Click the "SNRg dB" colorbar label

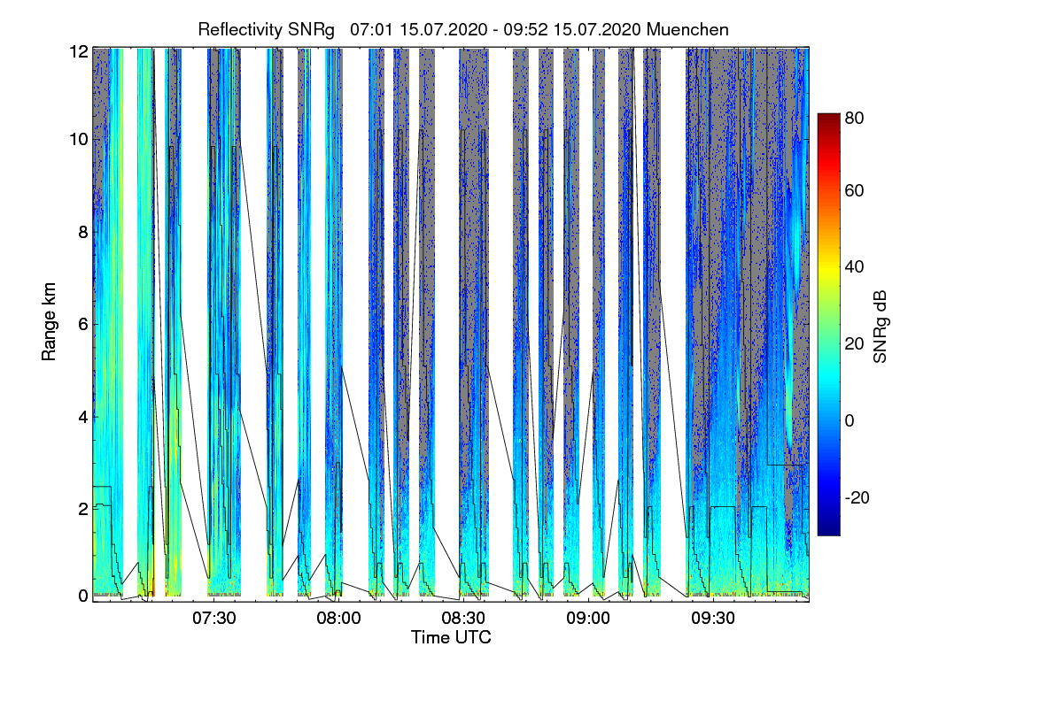[x=880, y=325]
